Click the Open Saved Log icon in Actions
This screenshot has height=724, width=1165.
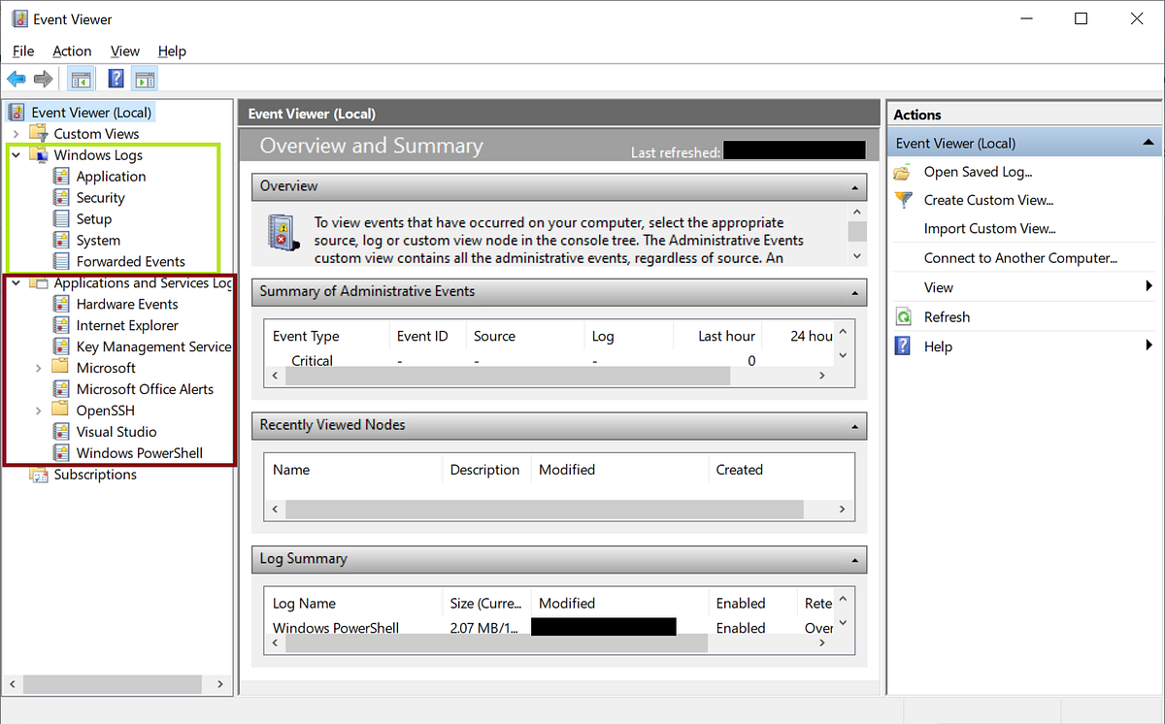(x=901, y=172)
